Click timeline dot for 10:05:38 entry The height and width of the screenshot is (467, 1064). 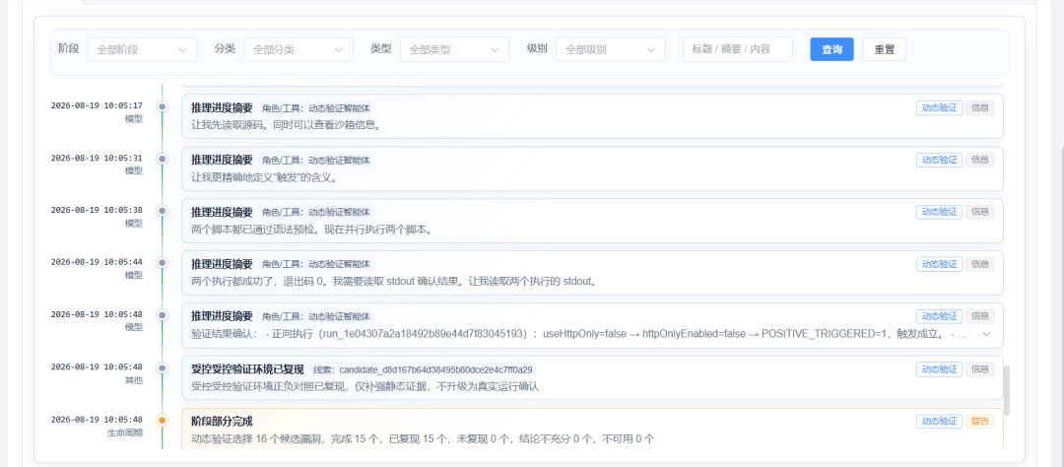point(162,211)
